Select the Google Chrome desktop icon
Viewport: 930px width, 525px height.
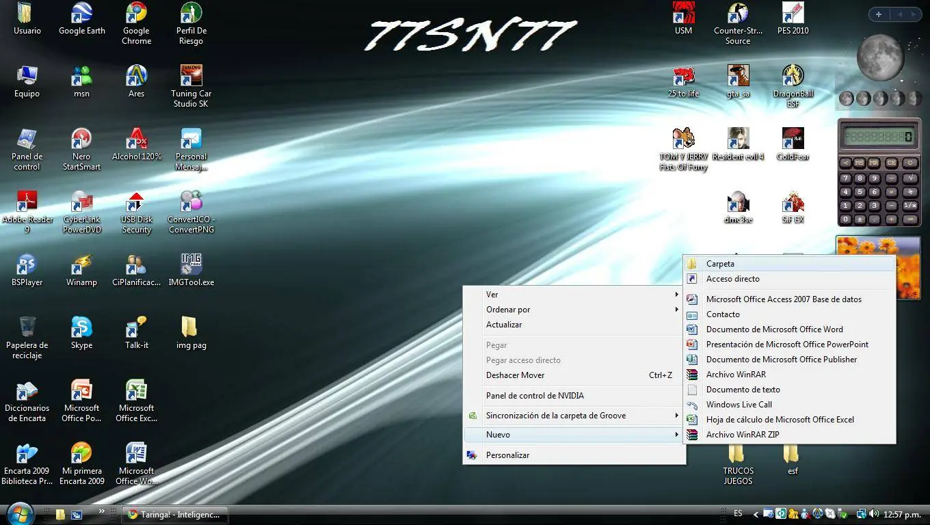136,23
